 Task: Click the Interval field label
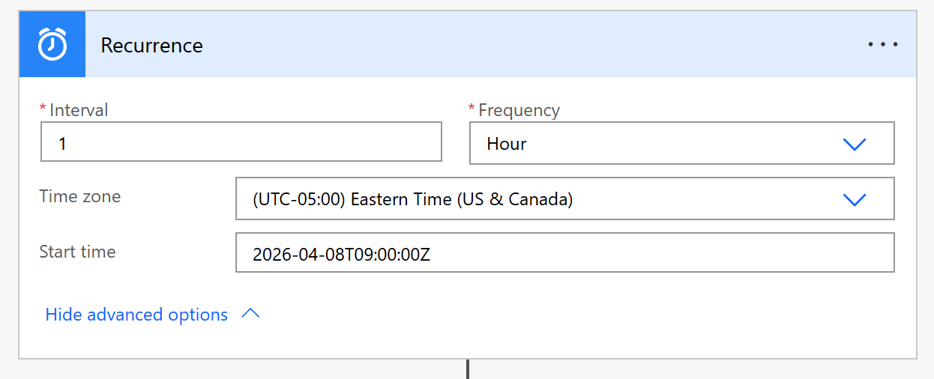tap(79, 110)
